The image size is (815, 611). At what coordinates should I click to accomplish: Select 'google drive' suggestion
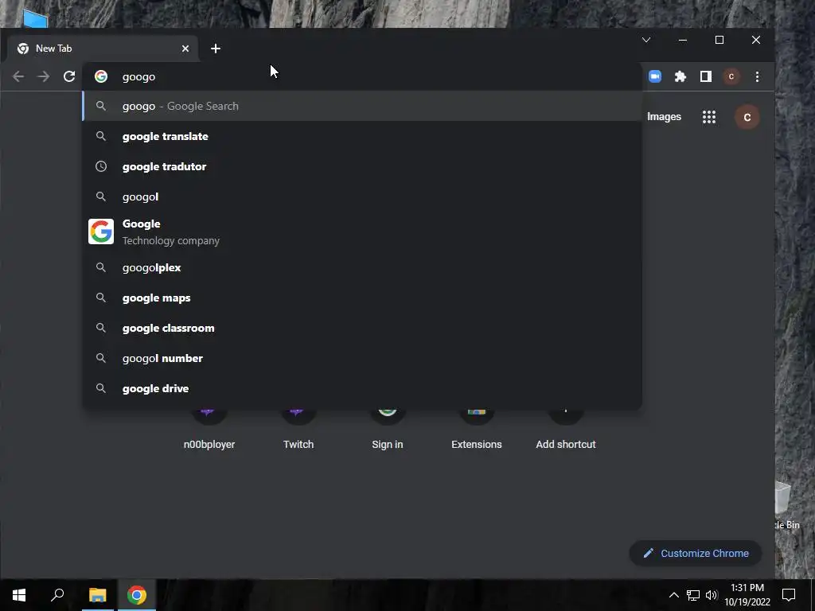tap(362, 388)
